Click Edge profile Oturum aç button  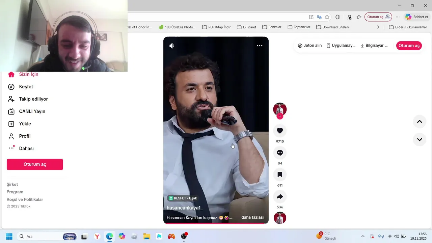tap(378, 17)
